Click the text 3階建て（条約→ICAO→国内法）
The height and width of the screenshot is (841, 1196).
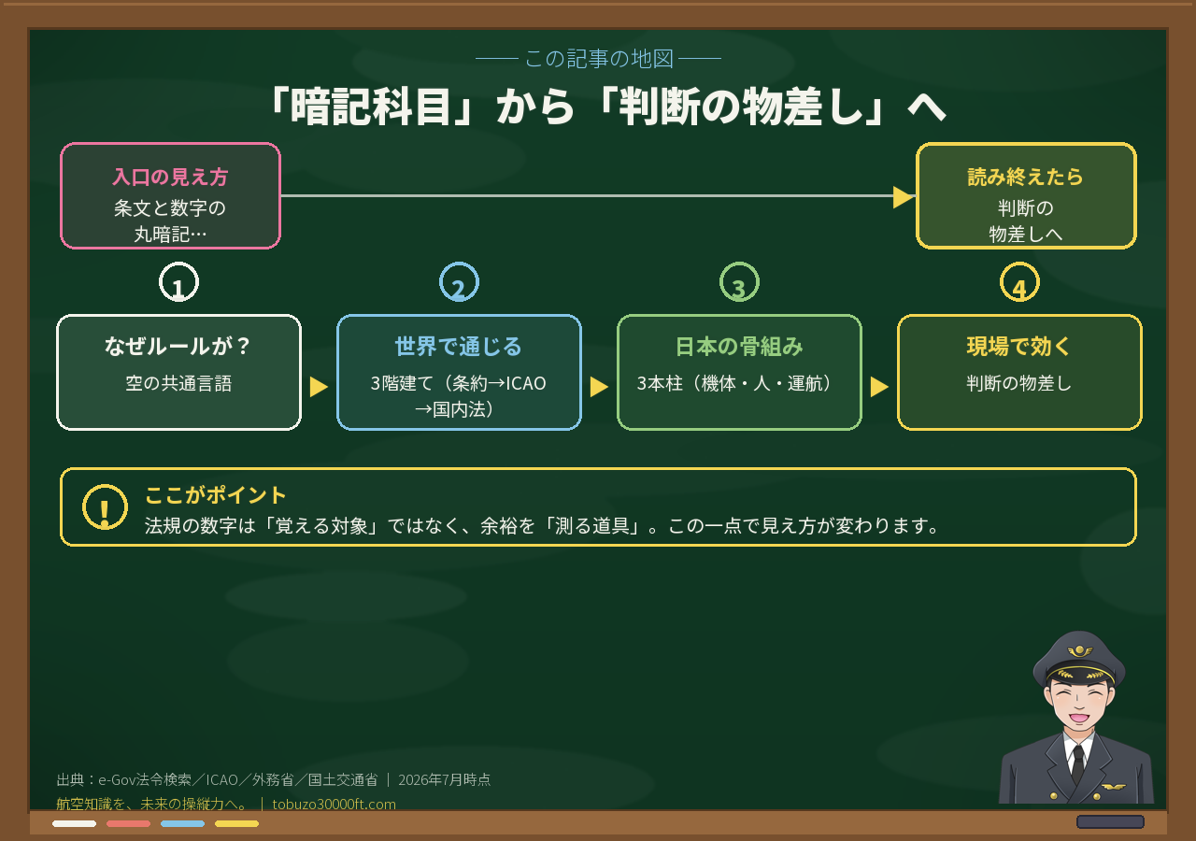tap(459, 396)
